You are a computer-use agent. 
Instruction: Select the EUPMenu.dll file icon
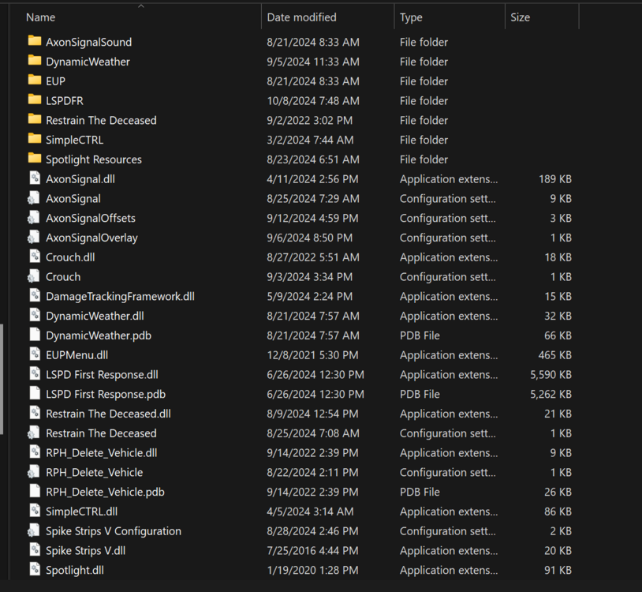pyautogui.click(x=35, y=355)
